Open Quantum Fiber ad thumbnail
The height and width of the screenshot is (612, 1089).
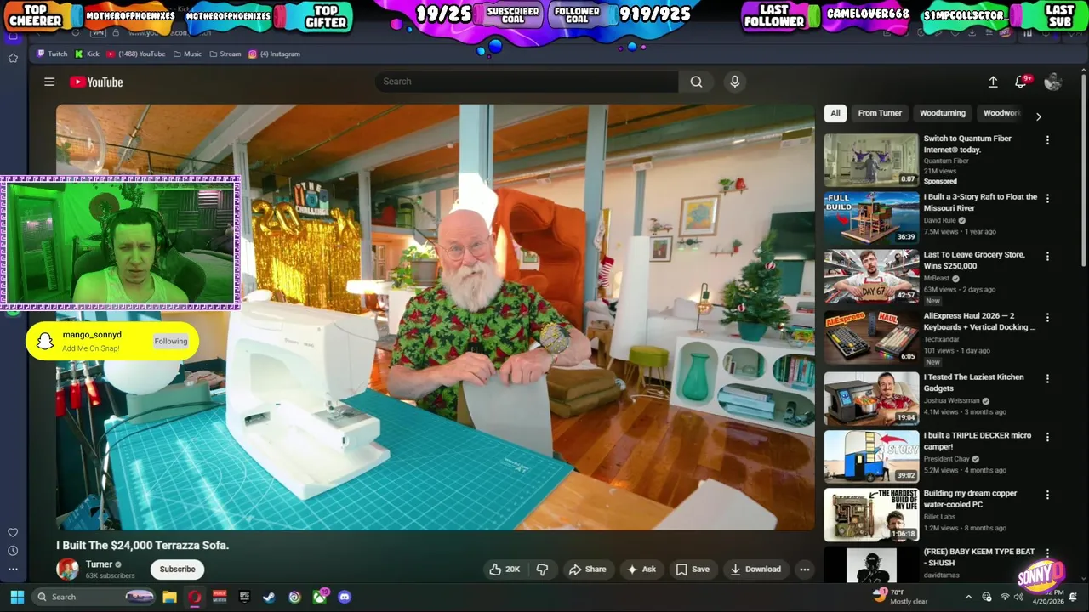tap(871, 160)
